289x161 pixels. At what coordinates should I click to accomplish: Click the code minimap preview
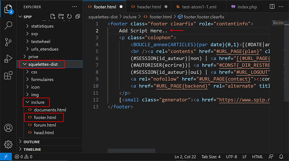(277, 23)
